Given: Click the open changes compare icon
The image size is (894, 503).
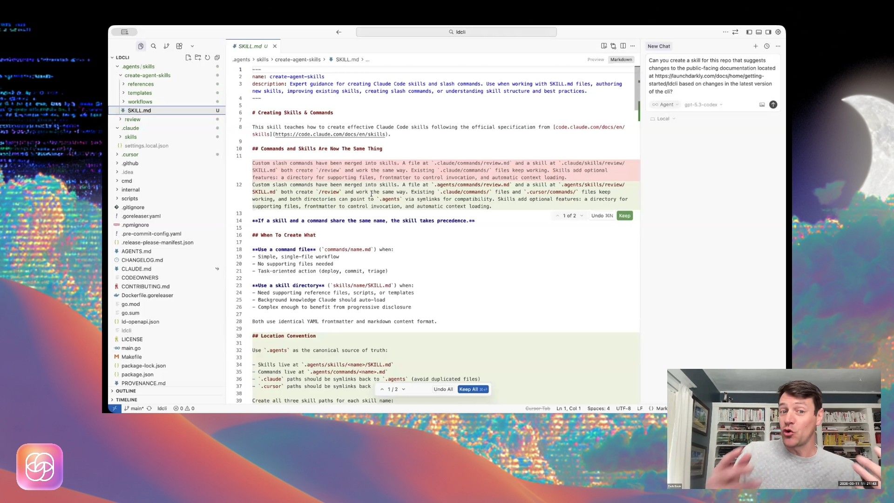Looking at the screenshot, I should [x=613, y=46].
